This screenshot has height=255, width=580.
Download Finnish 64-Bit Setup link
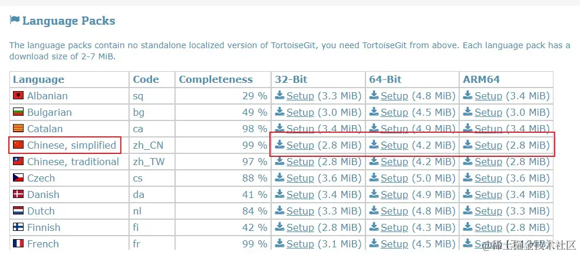[x=394, y=228]
